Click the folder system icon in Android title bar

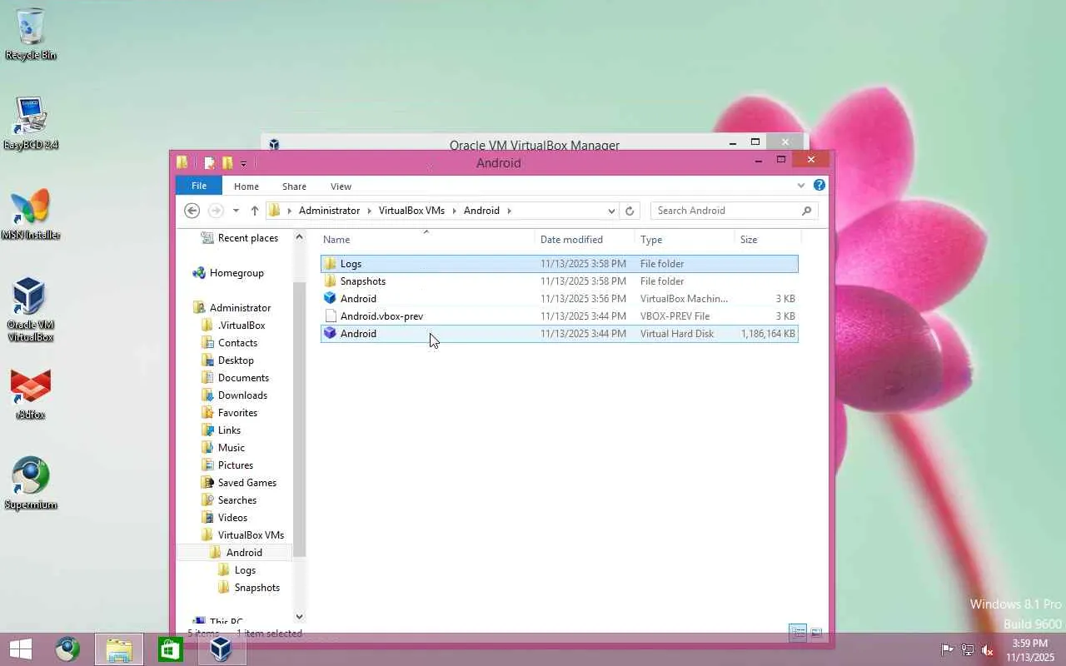[x=182, y=162]
